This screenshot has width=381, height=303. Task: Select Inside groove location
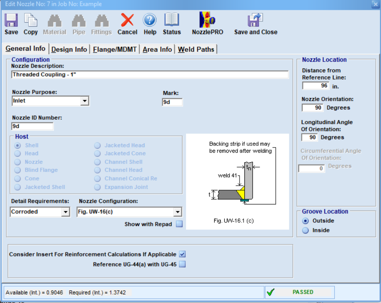[x=306, y=230]
